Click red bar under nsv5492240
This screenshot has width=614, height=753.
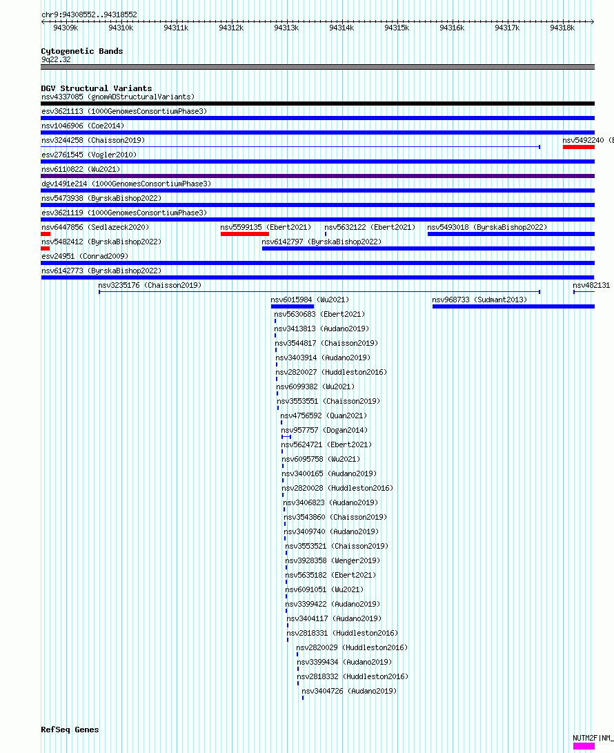(x=579, y=147)
